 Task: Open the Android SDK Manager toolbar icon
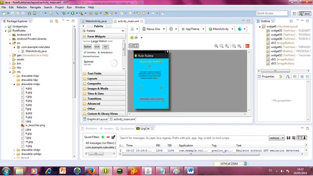[x=29, y=13]
